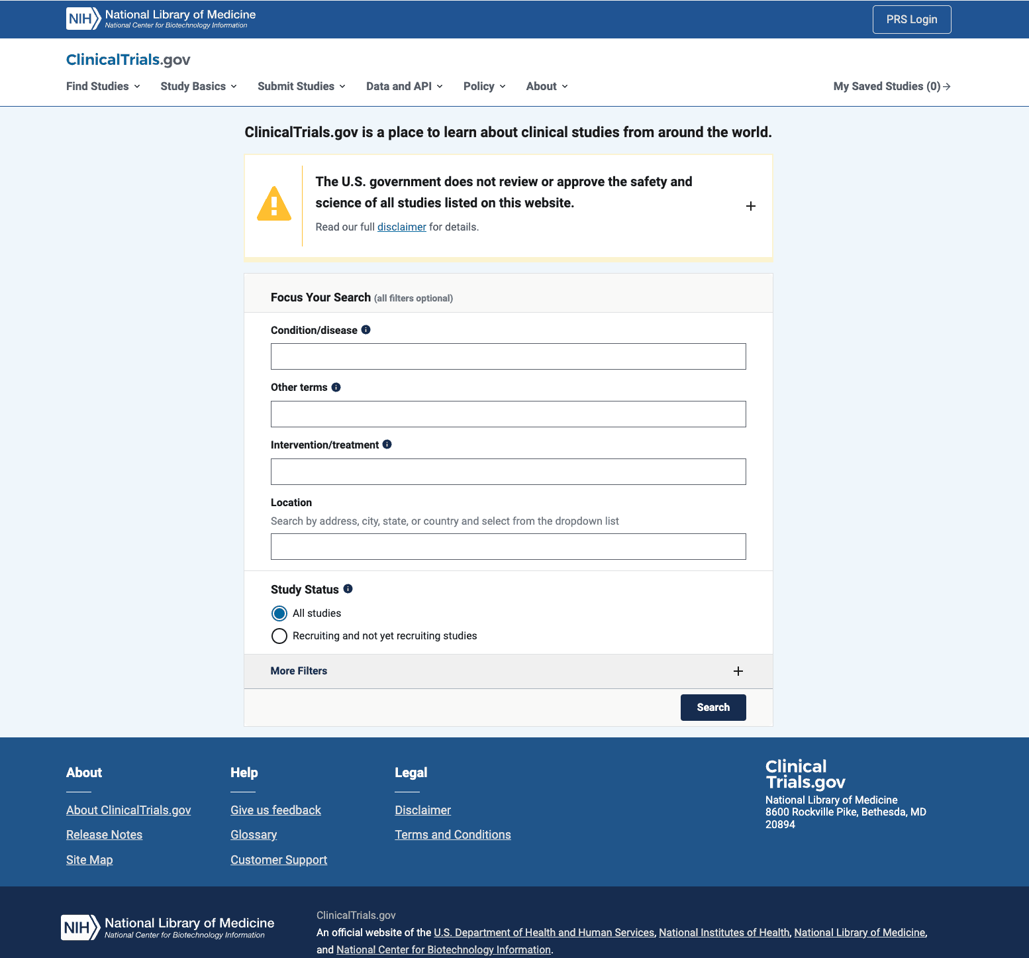The width and height of the screenshot is (1029, 958).
Task: Click the info icon beside Condition/disease
Action: click(x=366, y=330)
